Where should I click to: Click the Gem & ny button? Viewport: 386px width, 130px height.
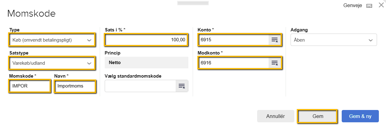(360, 116)
